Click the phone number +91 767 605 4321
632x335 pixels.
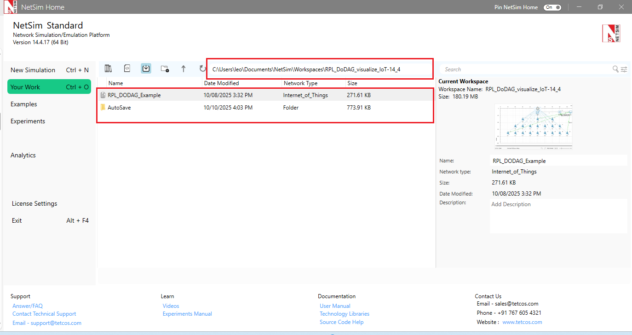(520, 313)
